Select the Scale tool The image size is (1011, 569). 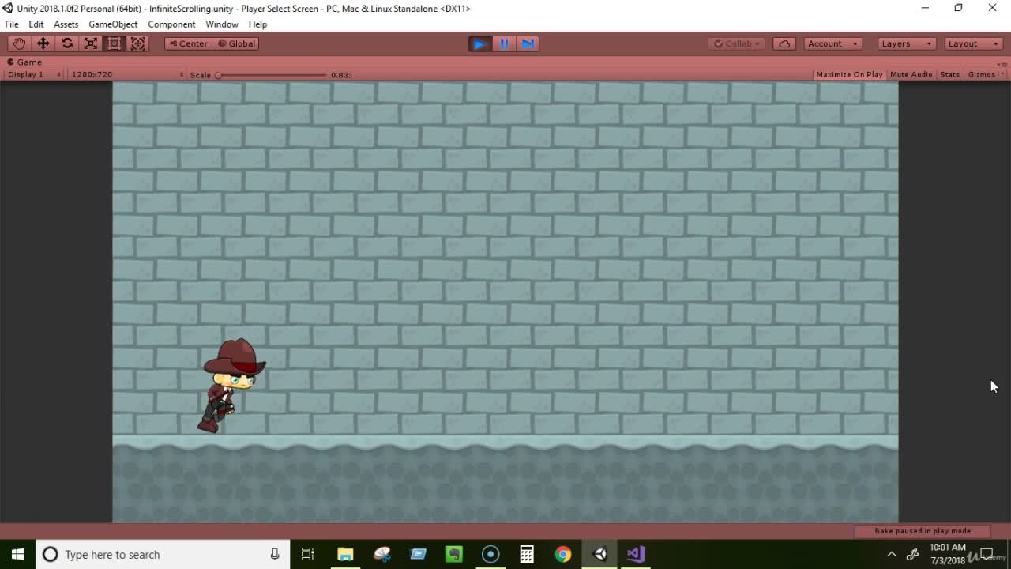tap(91, 43)
